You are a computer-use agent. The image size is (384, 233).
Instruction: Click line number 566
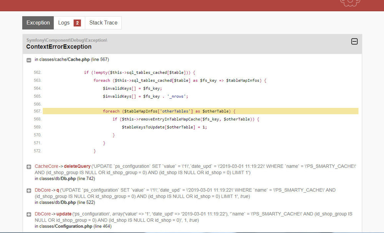click(38, 104)
